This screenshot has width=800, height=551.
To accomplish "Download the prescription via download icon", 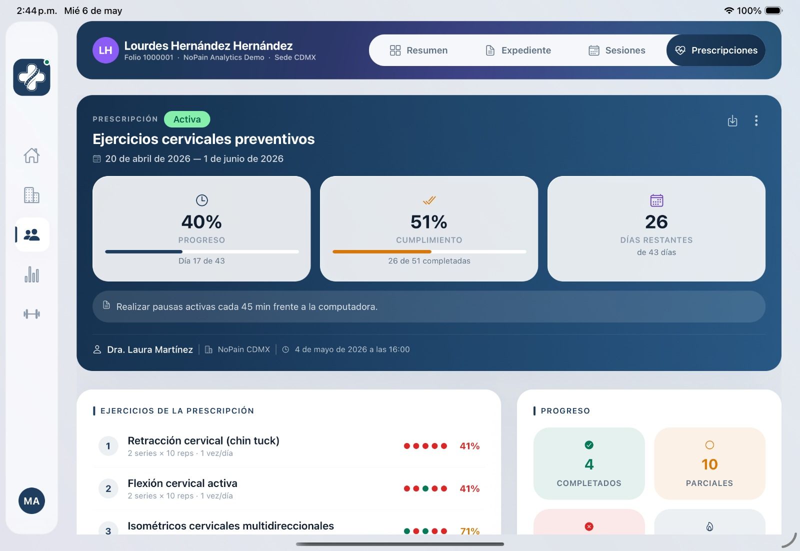I will (732, 120).
